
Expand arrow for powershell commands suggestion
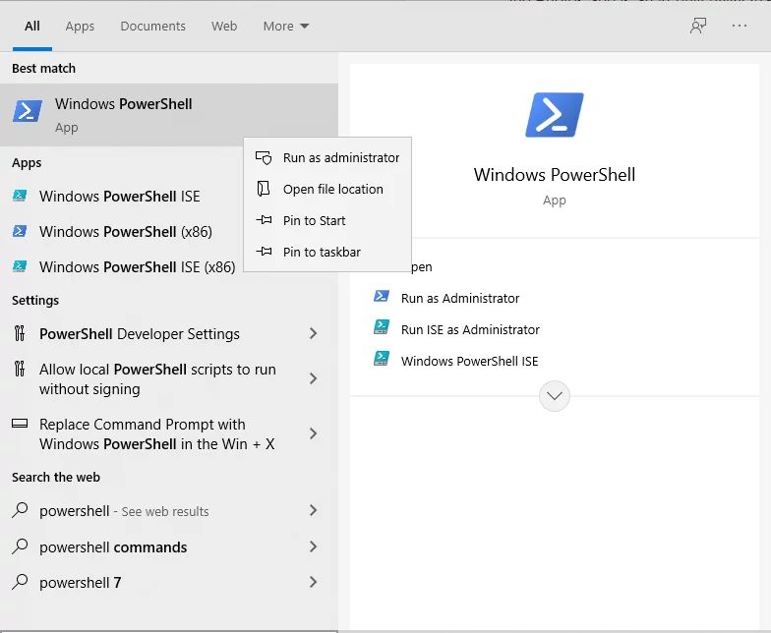coord(313,547)
